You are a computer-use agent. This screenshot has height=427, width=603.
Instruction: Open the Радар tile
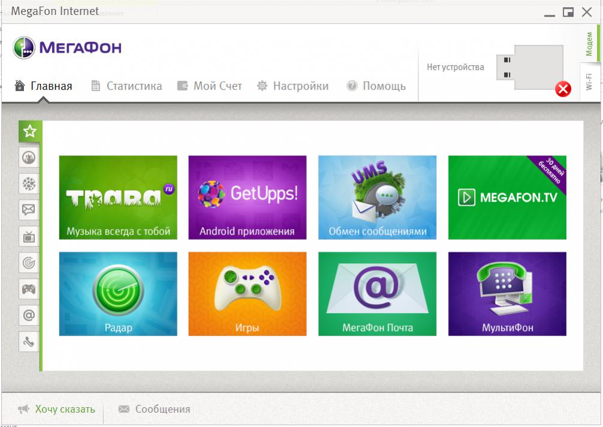(x=118, y=294)
